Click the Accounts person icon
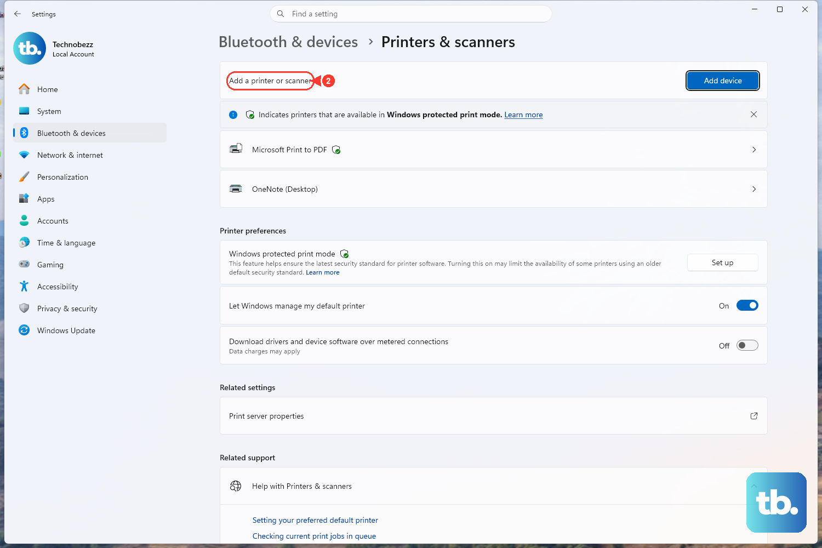This screenshot has width=822, height=548. (24, 220)
